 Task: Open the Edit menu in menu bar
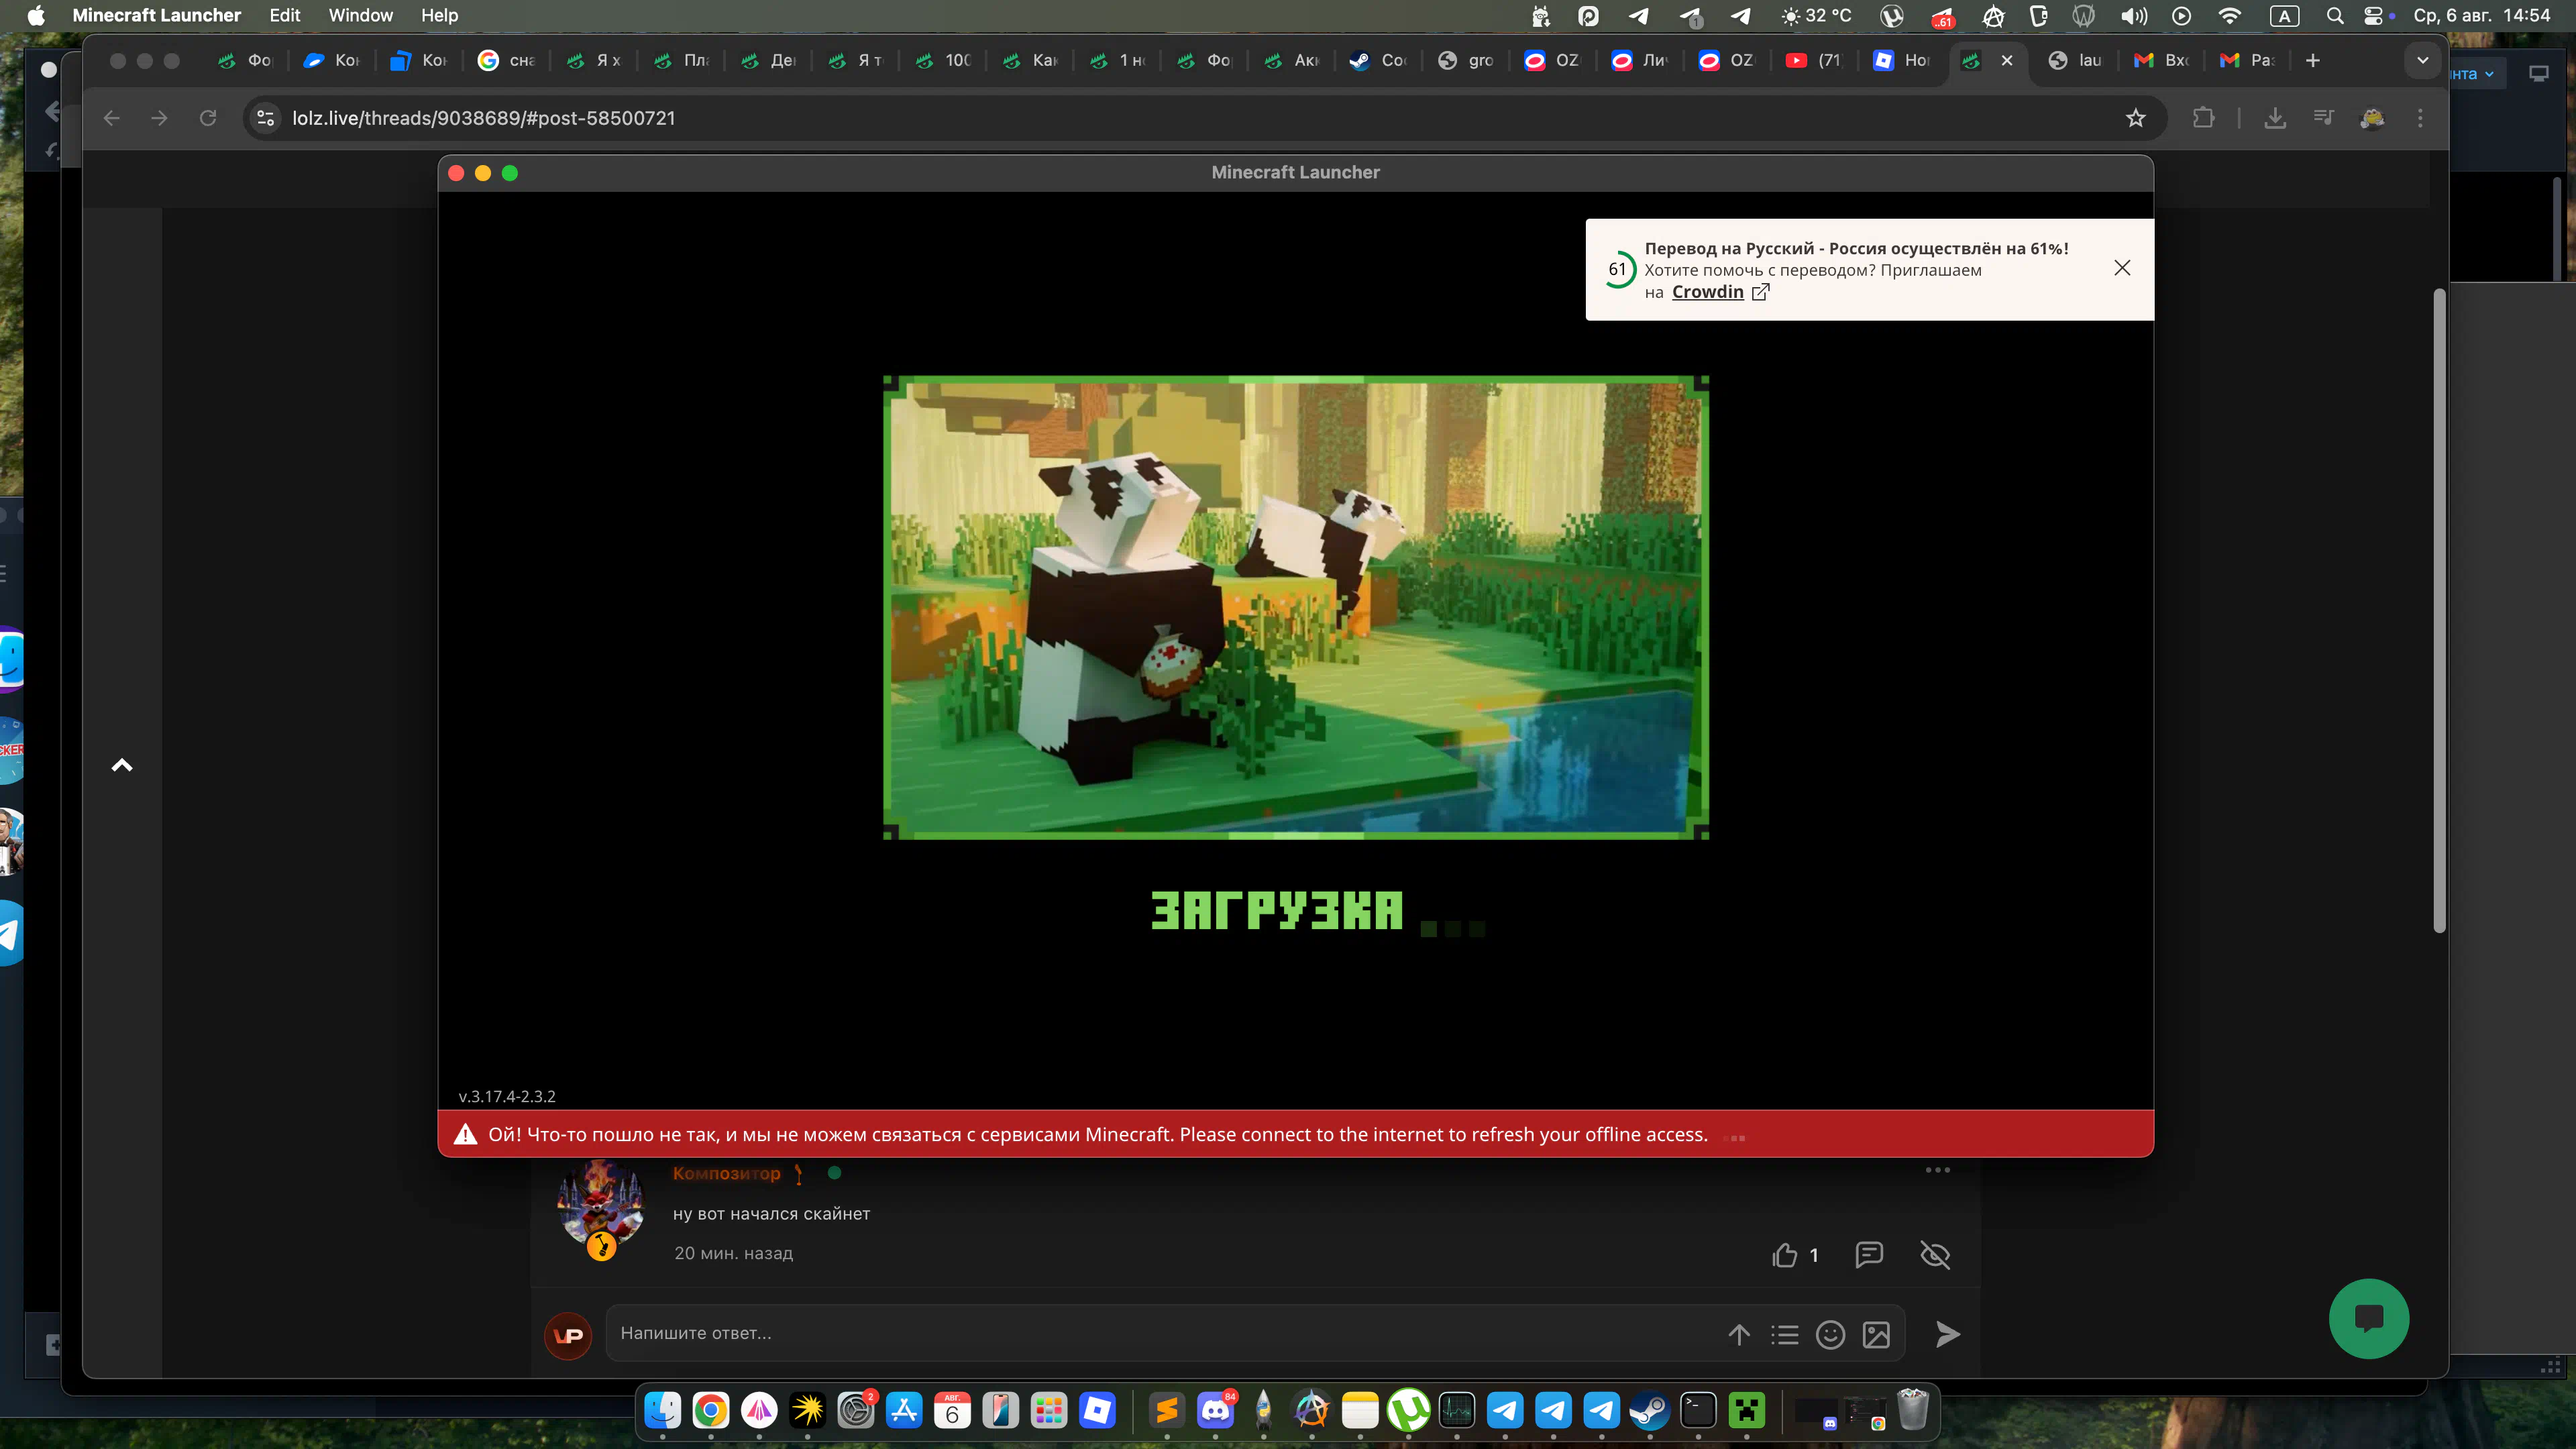pos(285,15)
